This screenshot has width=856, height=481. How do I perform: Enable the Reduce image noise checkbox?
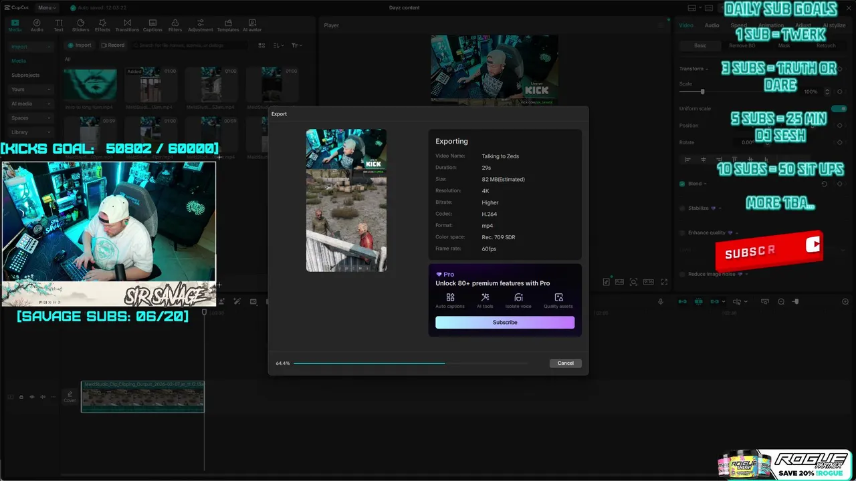click(x=682, y=274)
